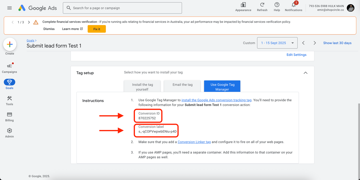The width and height of the screenshot is (360, 180).
Task: Open the Conversion Linker tag link
Action: click(194, 142)
